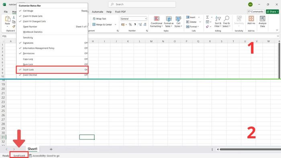The width and height of the screenshot is (281, 158).
Task: Open the Automate ribbon tab
Action: [x=97, y=12]
